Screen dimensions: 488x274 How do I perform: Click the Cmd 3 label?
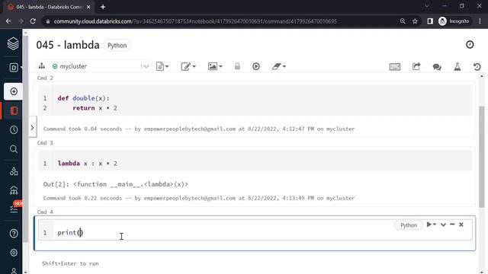[45, 143]
